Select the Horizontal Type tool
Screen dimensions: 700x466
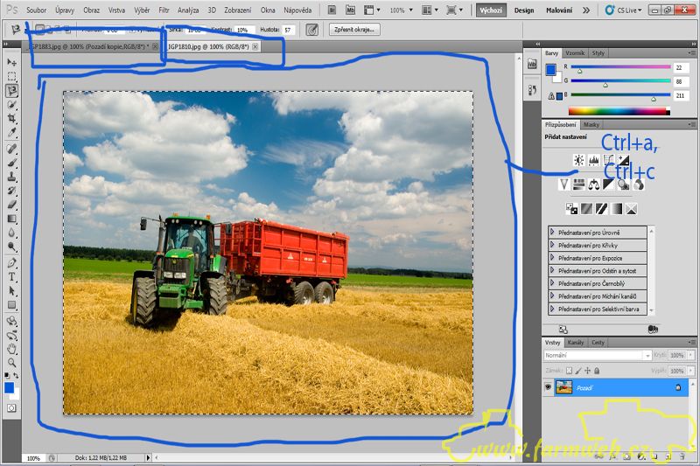click(x=11, y=276)
